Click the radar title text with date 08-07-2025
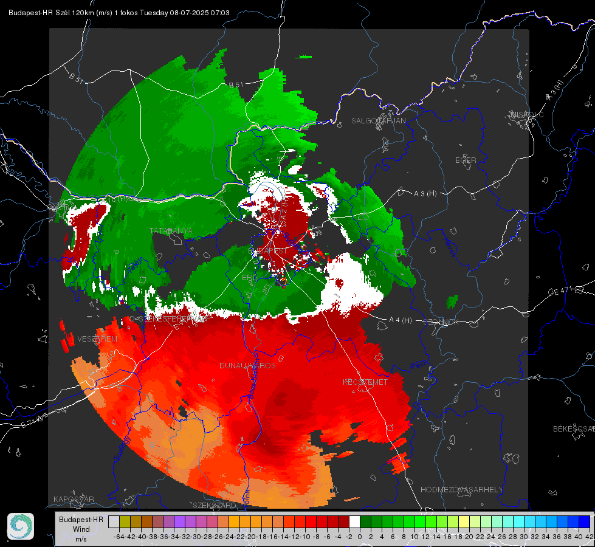The image size is (595, 547). click(119, 13)
